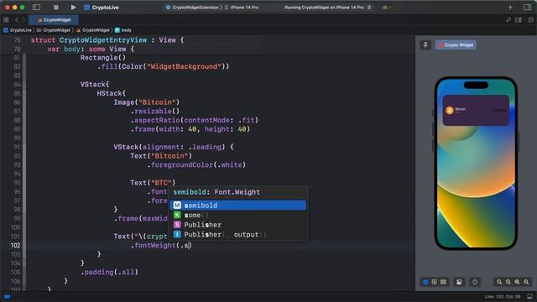Select semibold autocomplete suggestion
The height and width of the screenshot is (302, 537).
coord(238,205)
